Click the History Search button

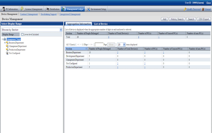coord(177,19)
